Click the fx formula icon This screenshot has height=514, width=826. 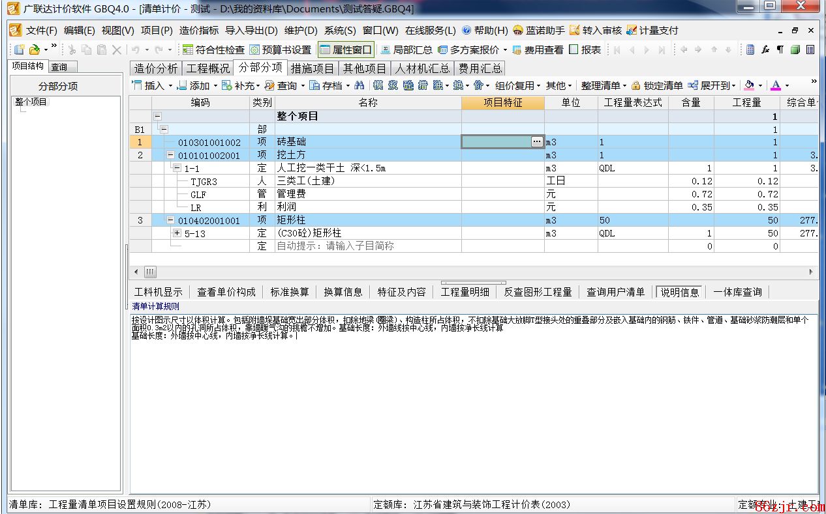point(765,50)
